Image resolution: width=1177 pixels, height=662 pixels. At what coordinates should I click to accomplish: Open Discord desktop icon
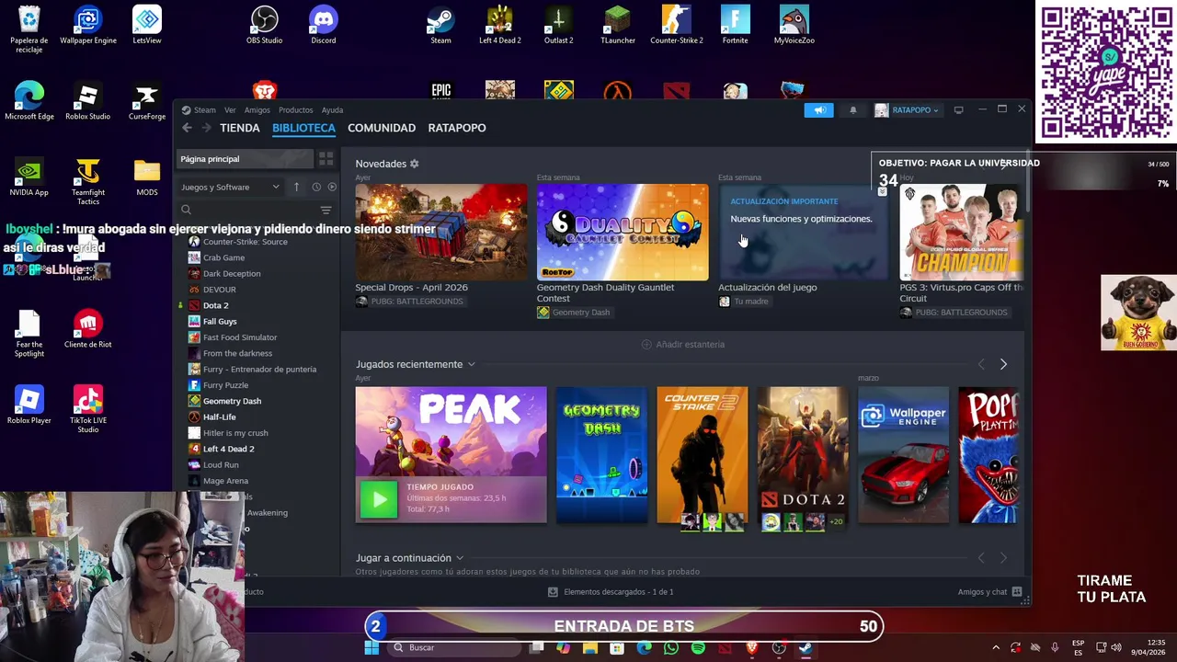tap(324, 26)
